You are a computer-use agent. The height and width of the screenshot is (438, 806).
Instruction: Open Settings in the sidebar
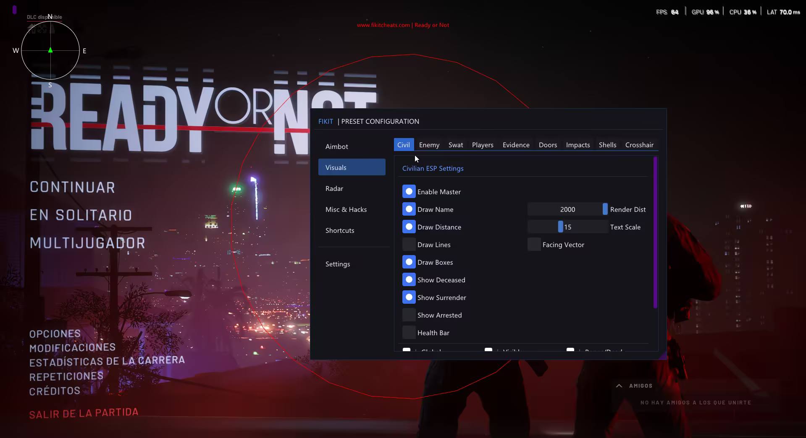338,264
